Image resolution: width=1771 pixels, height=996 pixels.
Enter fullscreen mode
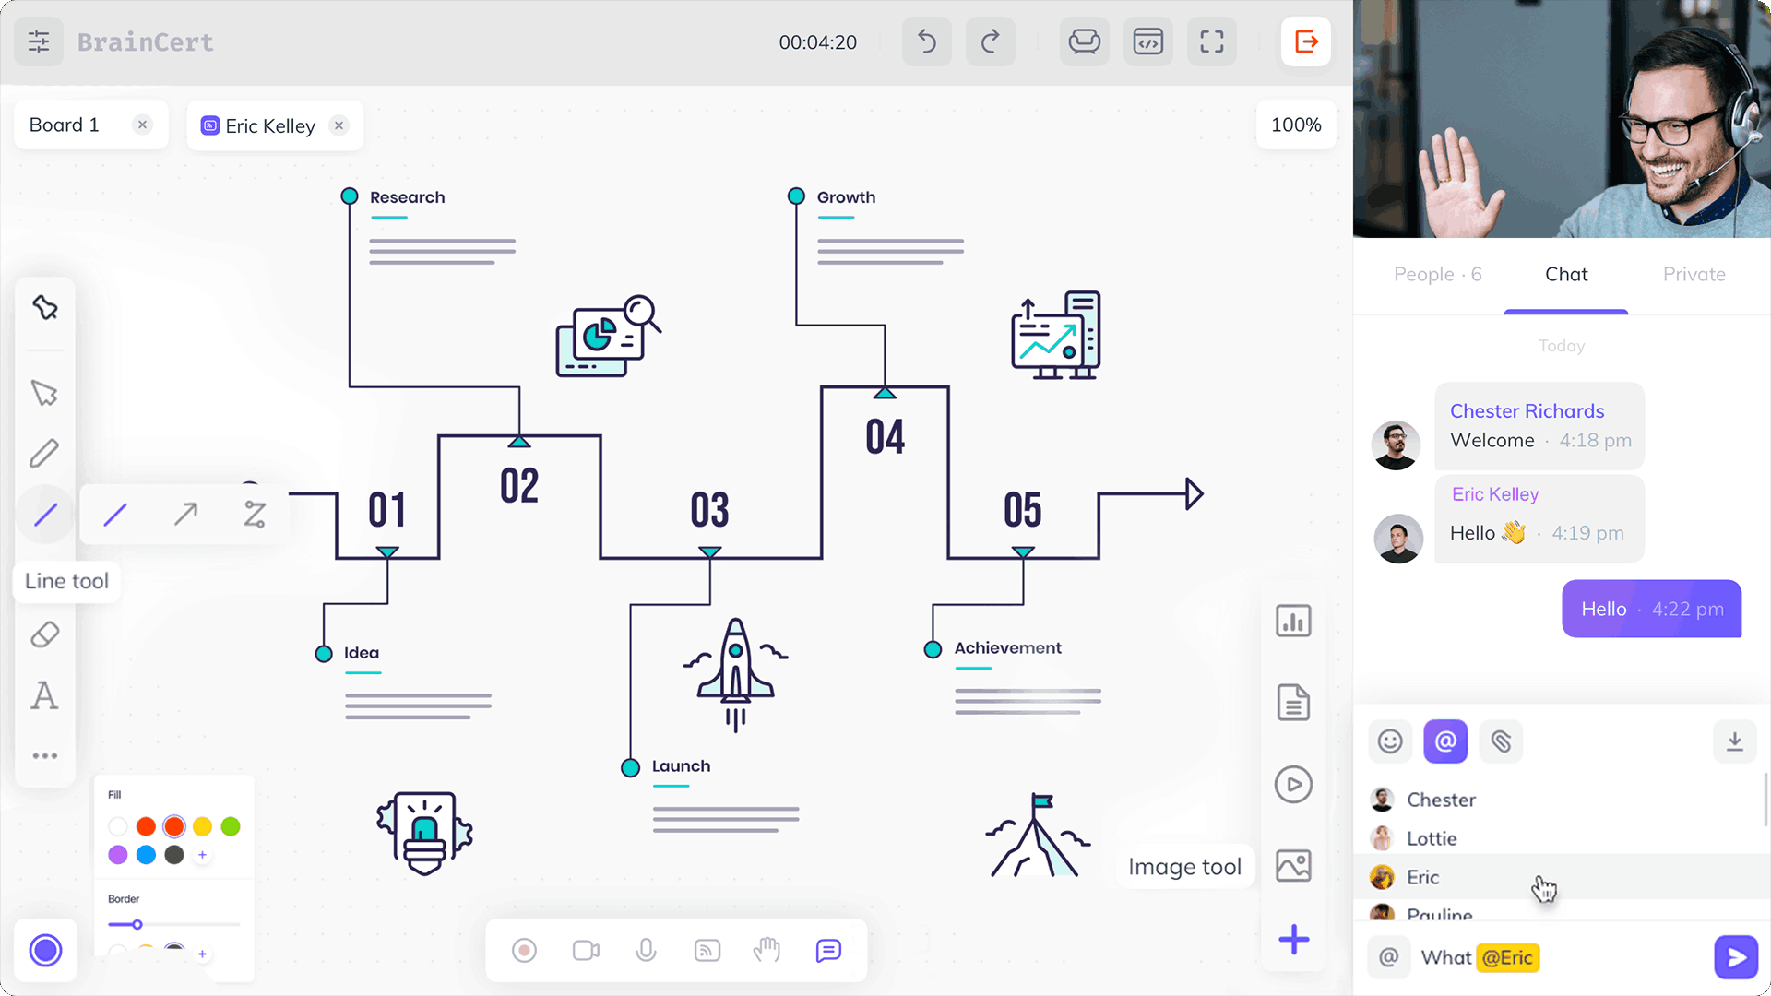pos(1211,41)
